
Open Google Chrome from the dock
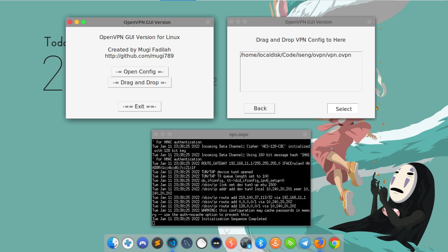pos(335,243)
